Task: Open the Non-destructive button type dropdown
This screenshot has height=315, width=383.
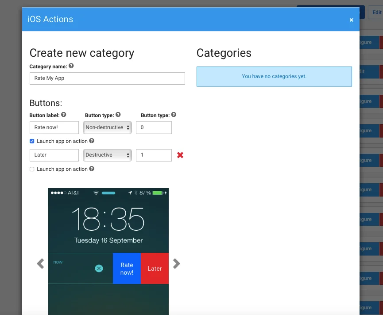Action: tap(107, 127)
